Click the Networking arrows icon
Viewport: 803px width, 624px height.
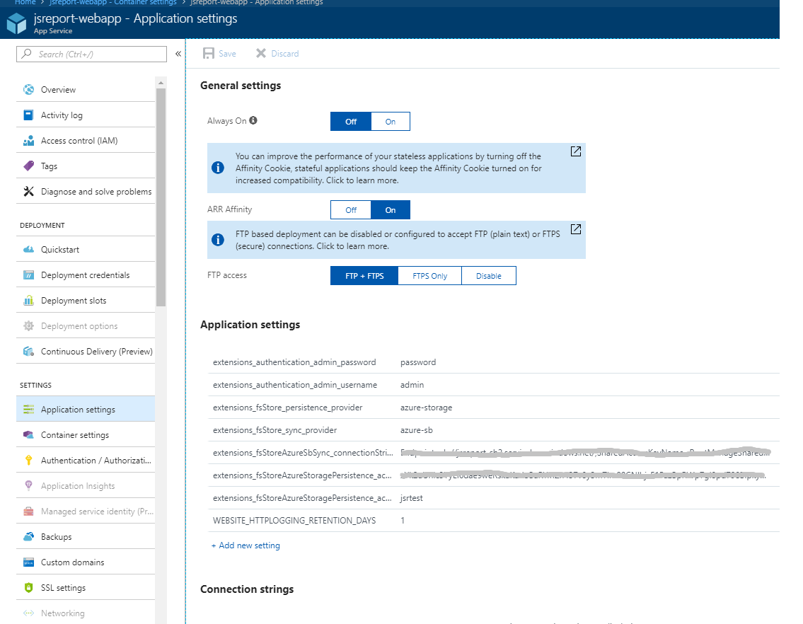[x=29, y=613]
